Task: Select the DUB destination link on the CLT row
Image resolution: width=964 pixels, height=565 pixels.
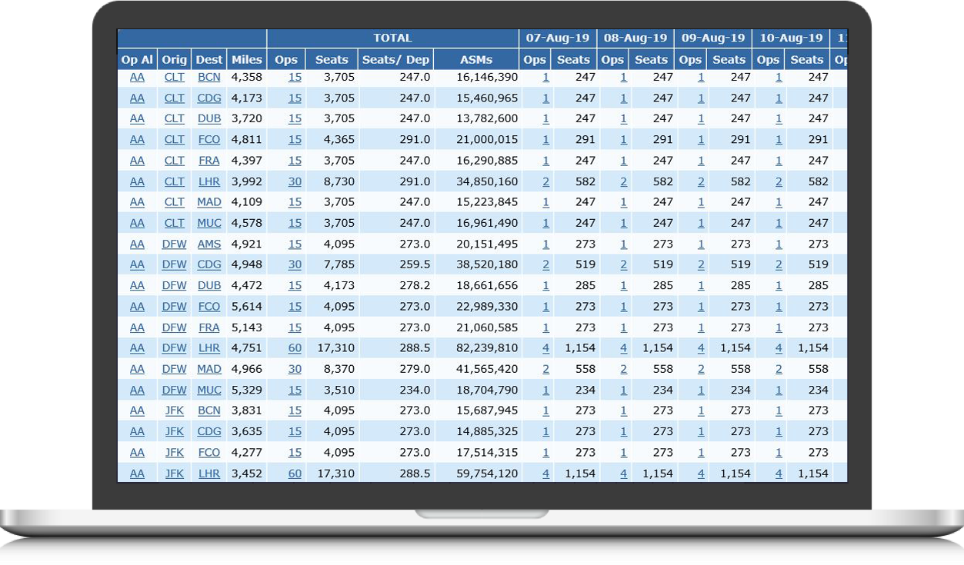Action: (208, 118)
